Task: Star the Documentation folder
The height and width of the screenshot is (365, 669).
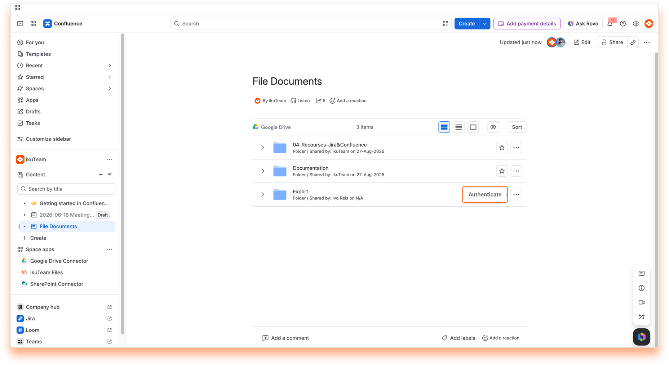Action: 502,171
